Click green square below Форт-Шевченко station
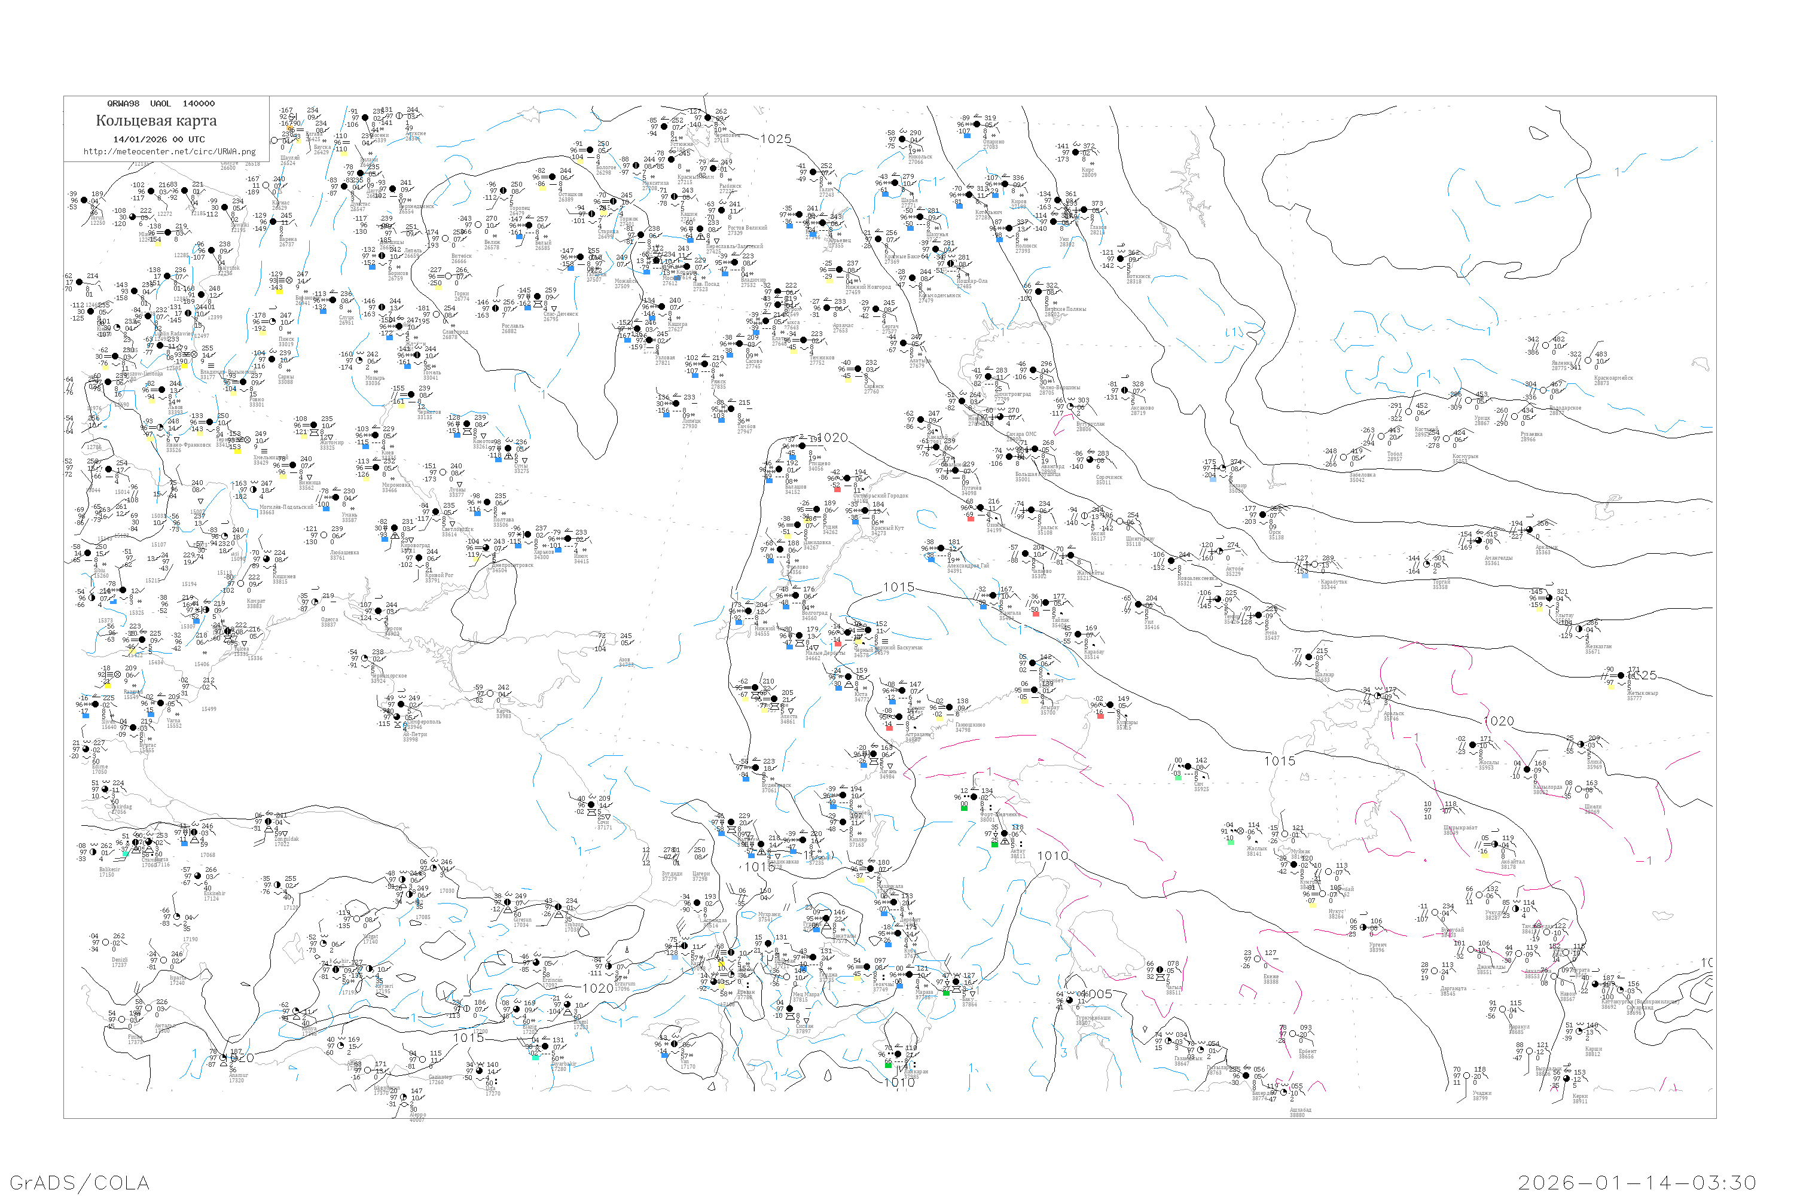Viewport: 1794px width, 1196px height. point(964,808)
